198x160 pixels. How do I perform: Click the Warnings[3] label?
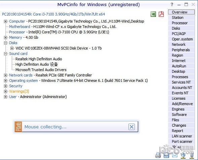click(19, 91)
